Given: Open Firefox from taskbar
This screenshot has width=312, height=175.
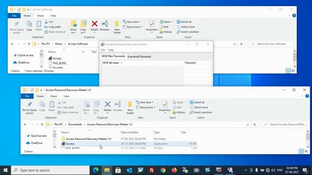Looking at the screenshot, I should 174,170.
